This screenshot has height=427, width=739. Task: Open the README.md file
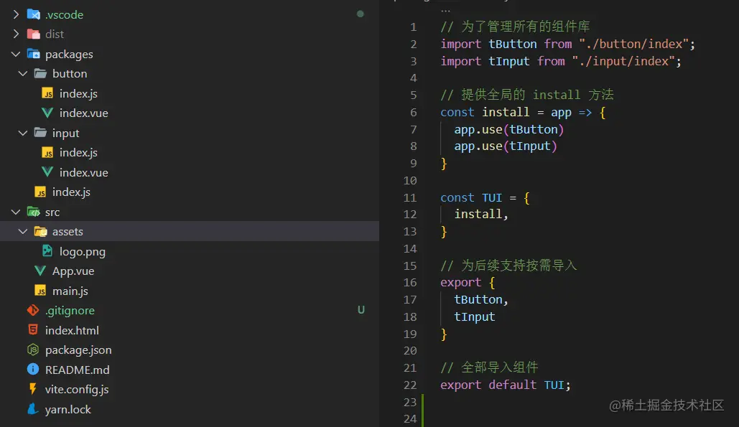click(78, 370)
